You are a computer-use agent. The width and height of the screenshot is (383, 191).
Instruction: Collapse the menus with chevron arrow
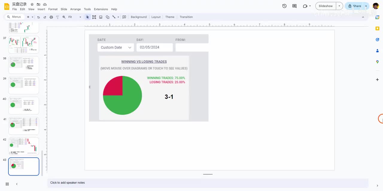(x=363, y=17)
